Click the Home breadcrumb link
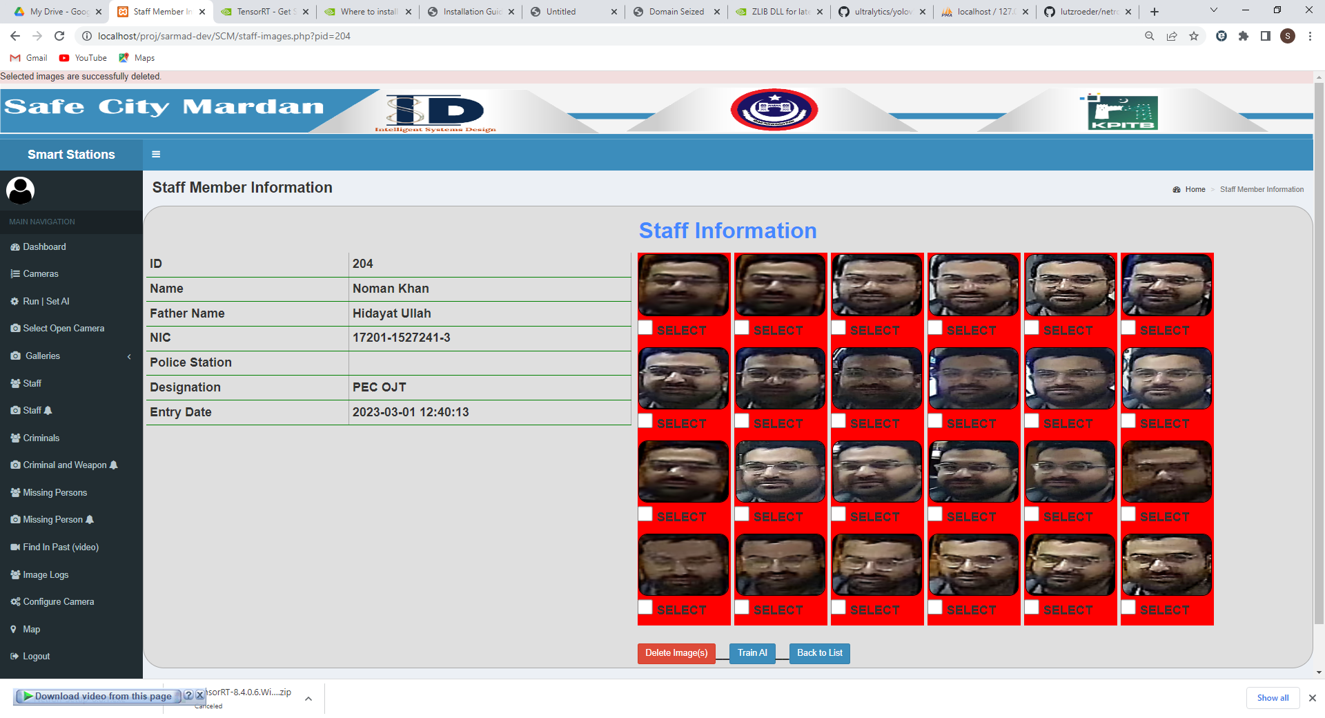This screenshot has width=1325, height=718. 1195,189
